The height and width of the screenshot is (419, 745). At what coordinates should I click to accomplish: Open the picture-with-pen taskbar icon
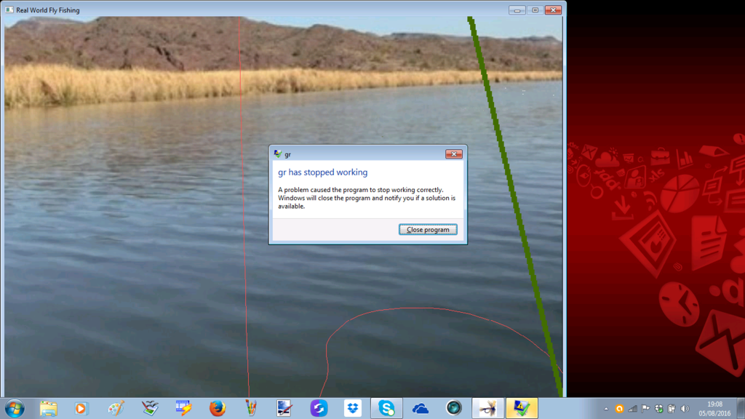point(284,408)
